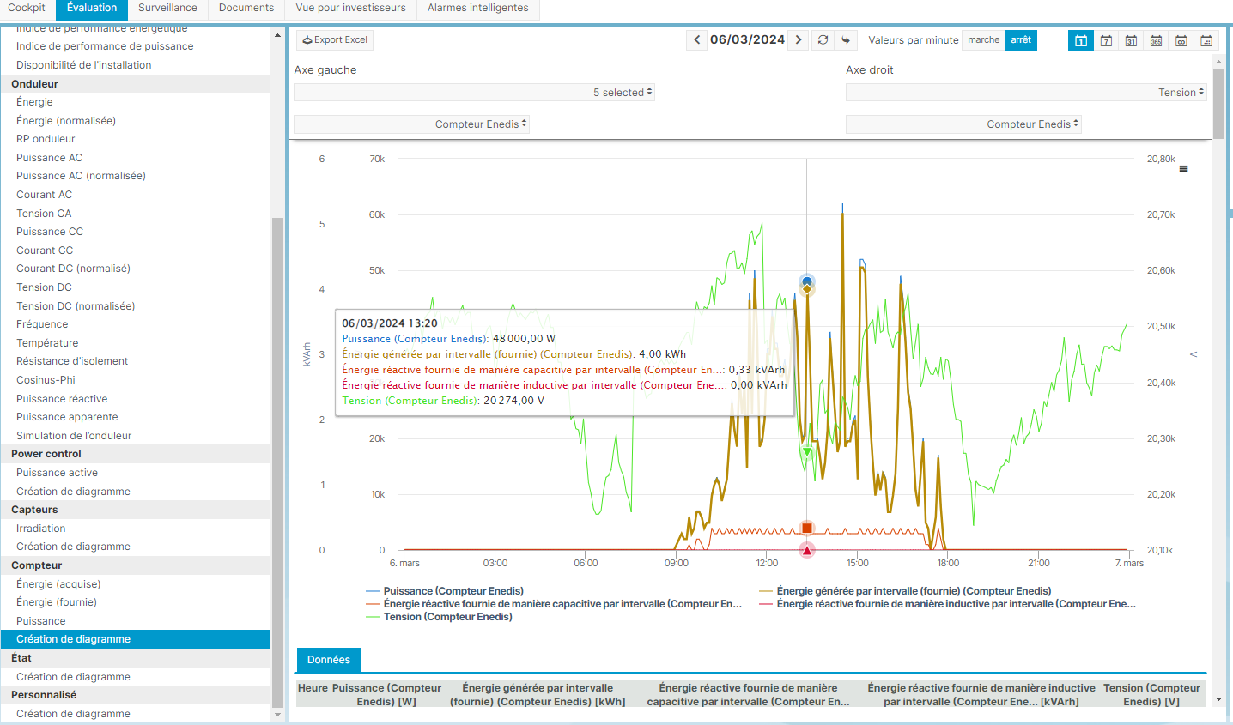The height and width of the screenshot is (725, 1233).
Task: Switch to the 365-day year view icon
Action: tap(1156, 40)
